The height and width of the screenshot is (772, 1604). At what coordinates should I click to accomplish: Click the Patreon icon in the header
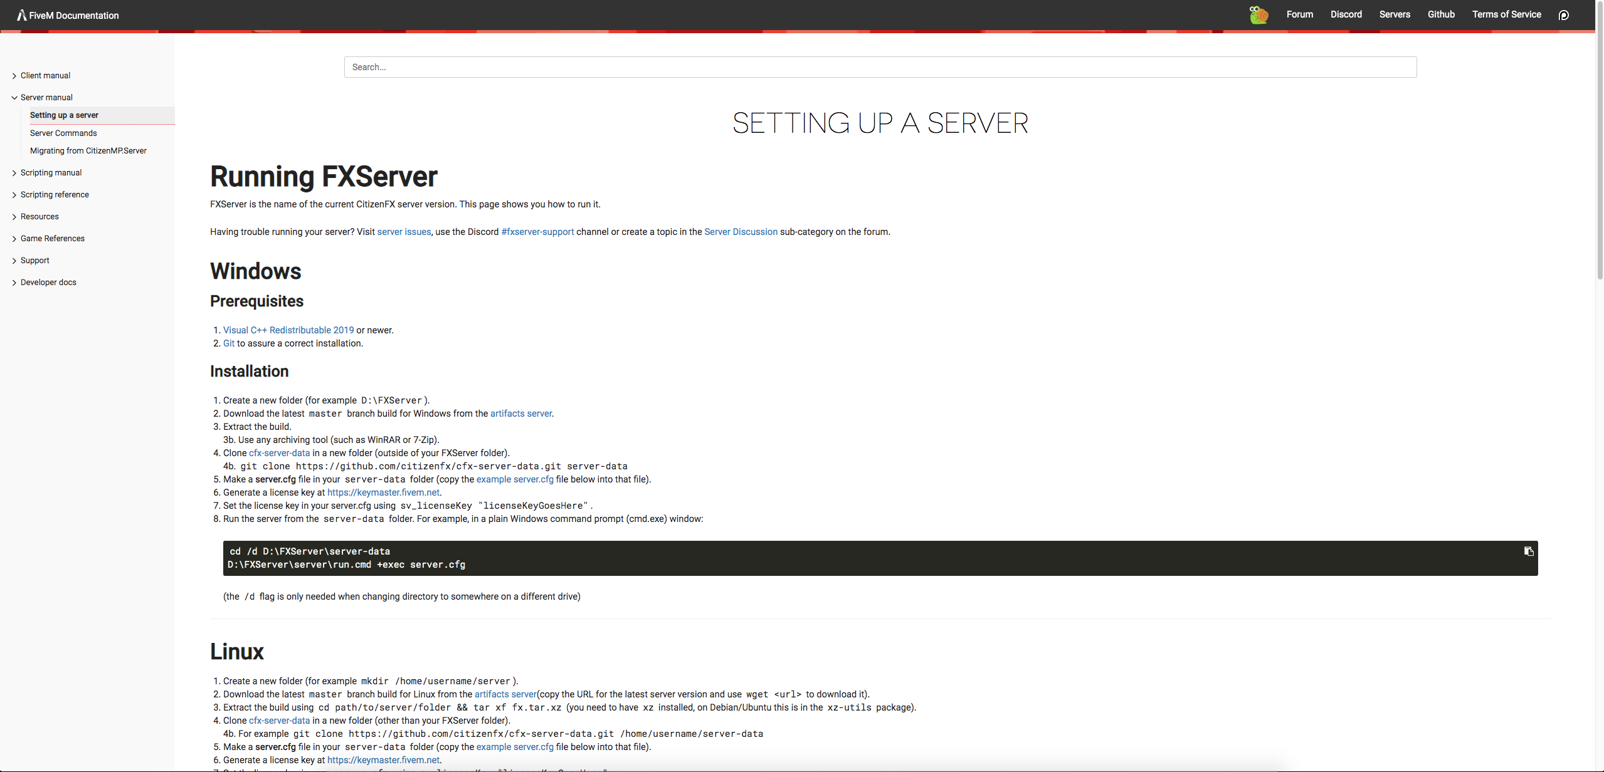(1563, 15)
